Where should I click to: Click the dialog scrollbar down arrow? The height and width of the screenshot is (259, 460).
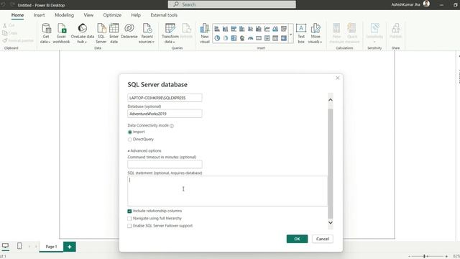(x=331, y=222)
